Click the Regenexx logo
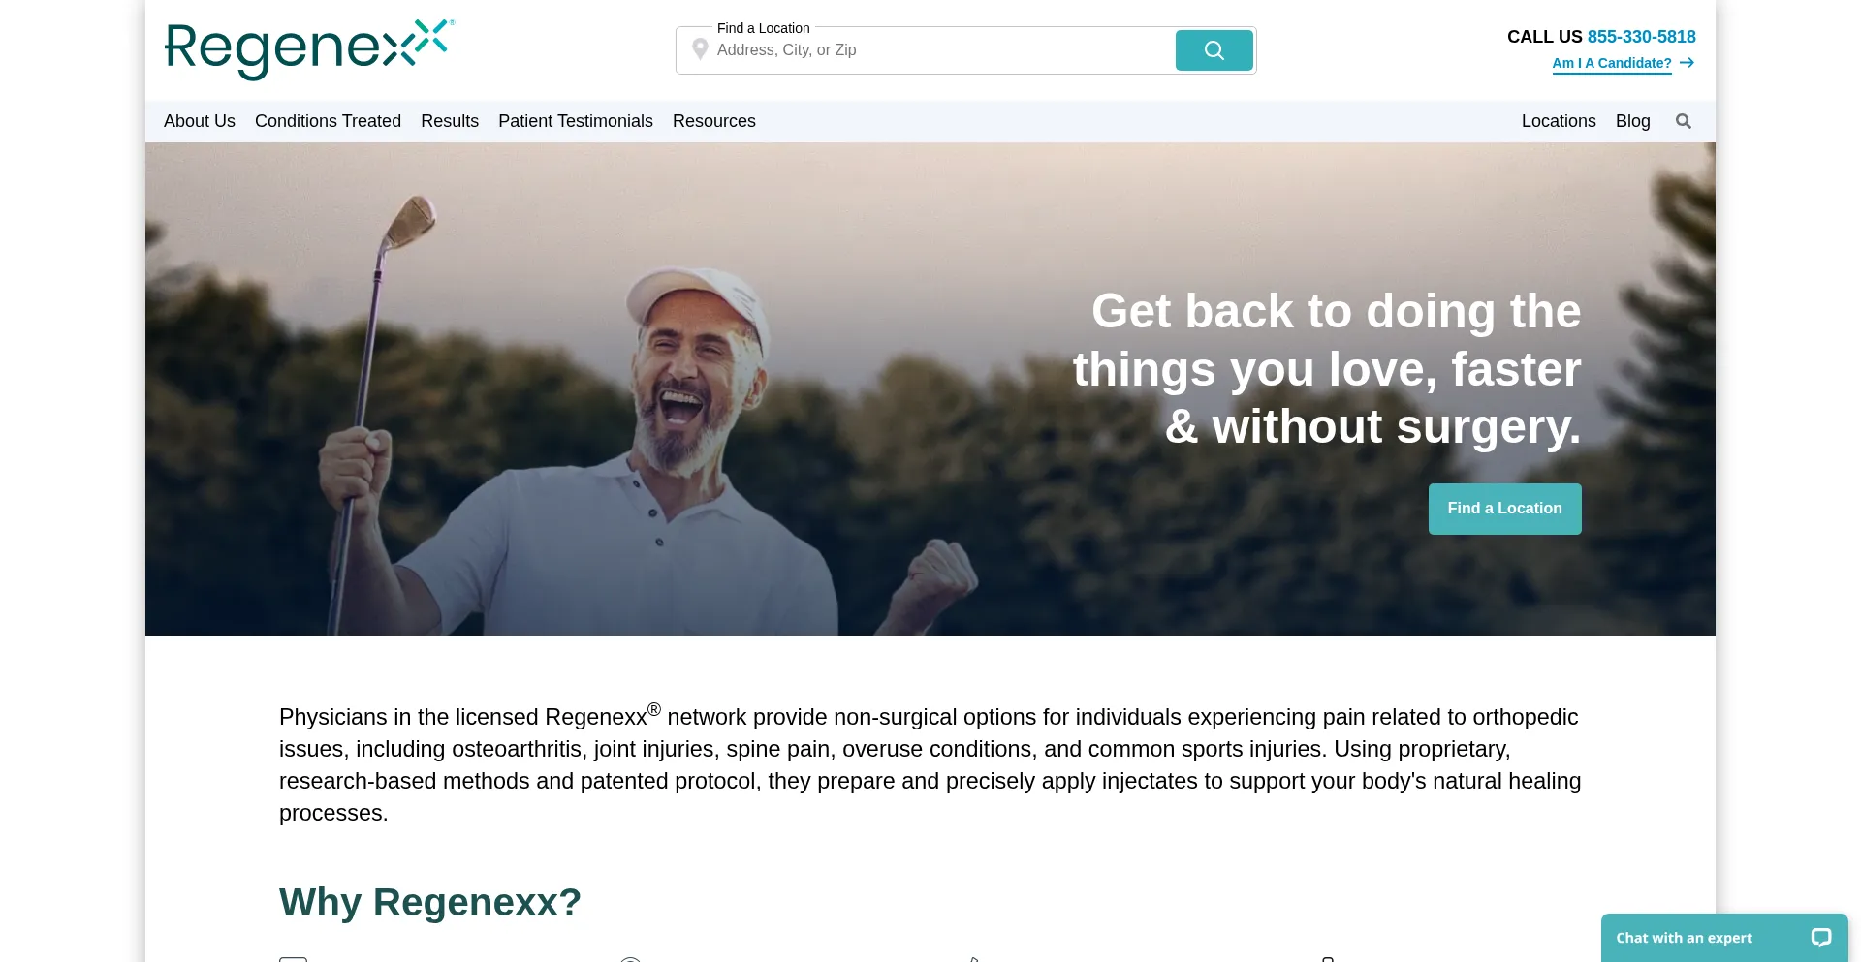This screenshot has height=962, width=1861. click(x=309, y=49)
